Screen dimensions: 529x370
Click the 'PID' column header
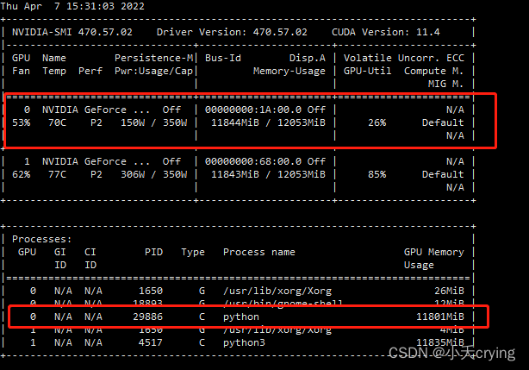(153, 252)
